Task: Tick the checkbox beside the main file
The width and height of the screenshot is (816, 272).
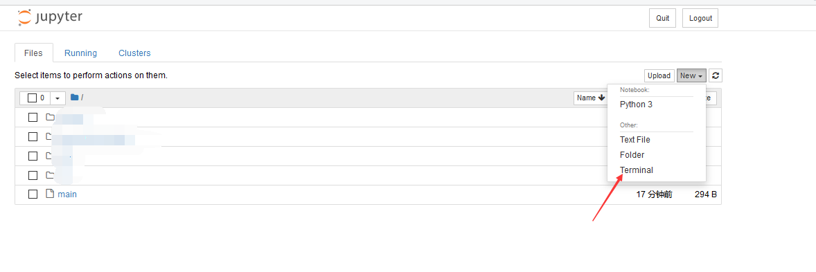Action: [33, 194]
